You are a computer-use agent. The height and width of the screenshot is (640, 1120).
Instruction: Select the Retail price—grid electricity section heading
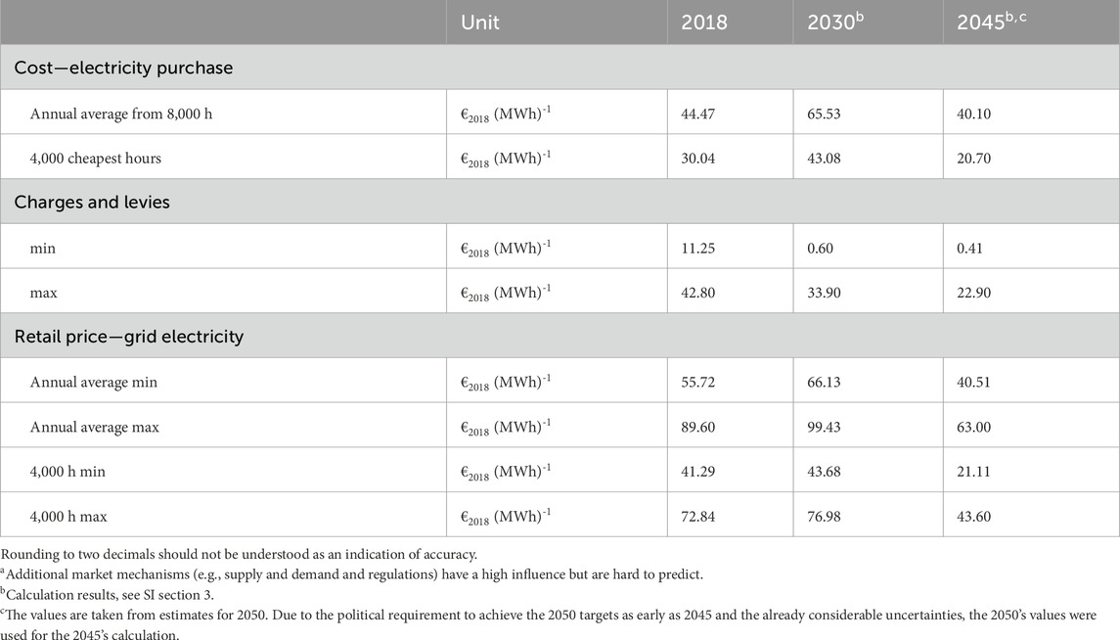[128, 337]
